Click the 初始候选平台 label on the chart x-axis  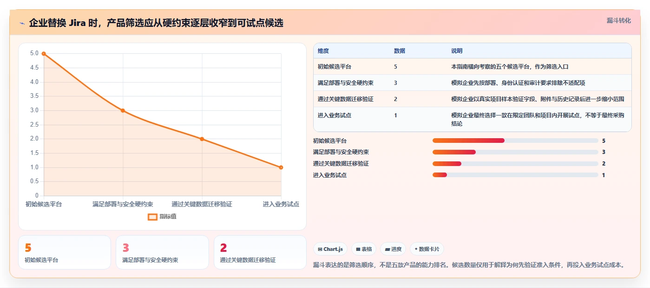point(44,204)
